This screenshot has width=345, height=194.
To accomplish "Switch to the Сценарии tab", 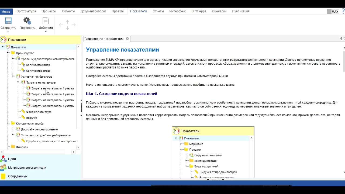I will 219,11.
